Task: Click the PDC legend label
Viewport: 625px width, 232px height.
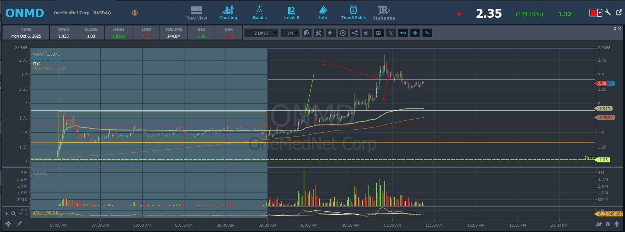Action: [37, 64]
